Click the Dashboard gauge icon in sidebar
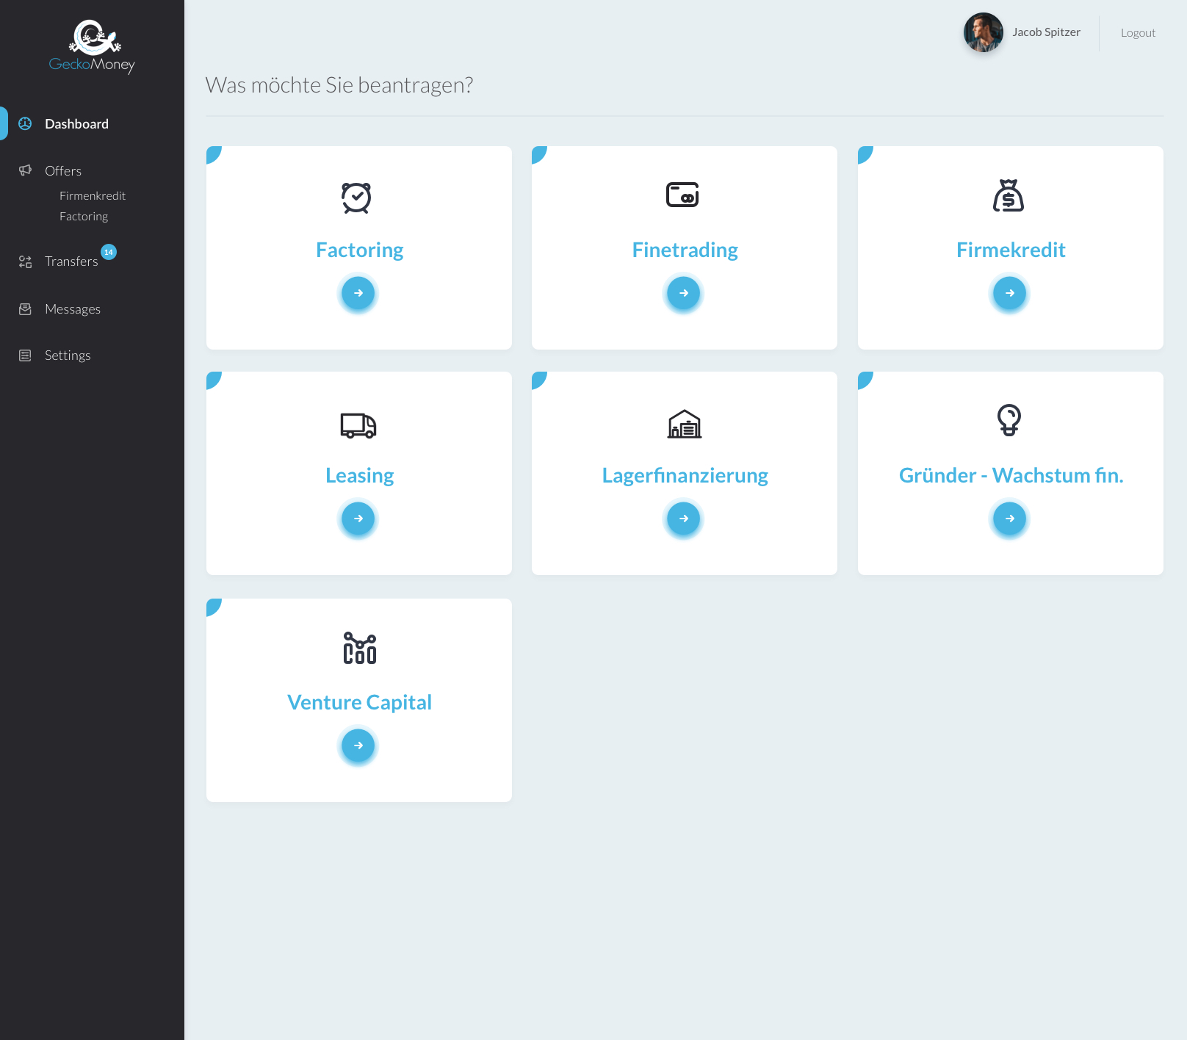Screen dimensions: 1187x1040 point(25,123)
